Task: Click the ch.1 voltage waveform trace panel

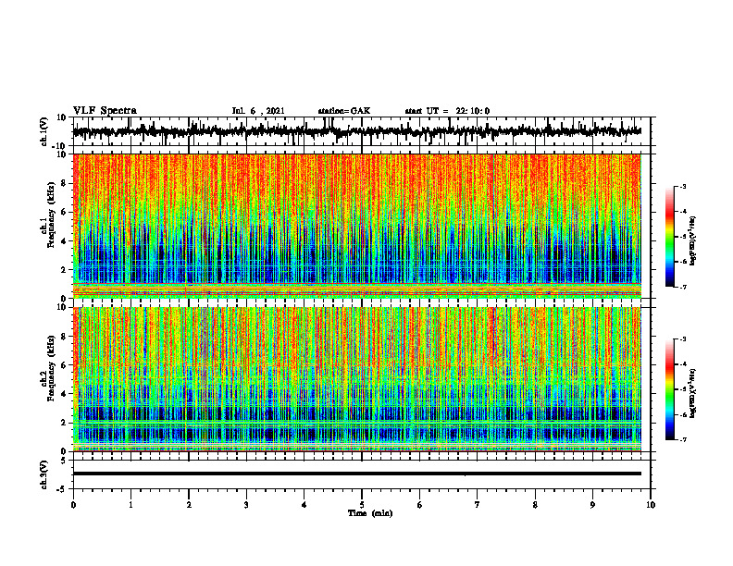Action: point(362,131)
